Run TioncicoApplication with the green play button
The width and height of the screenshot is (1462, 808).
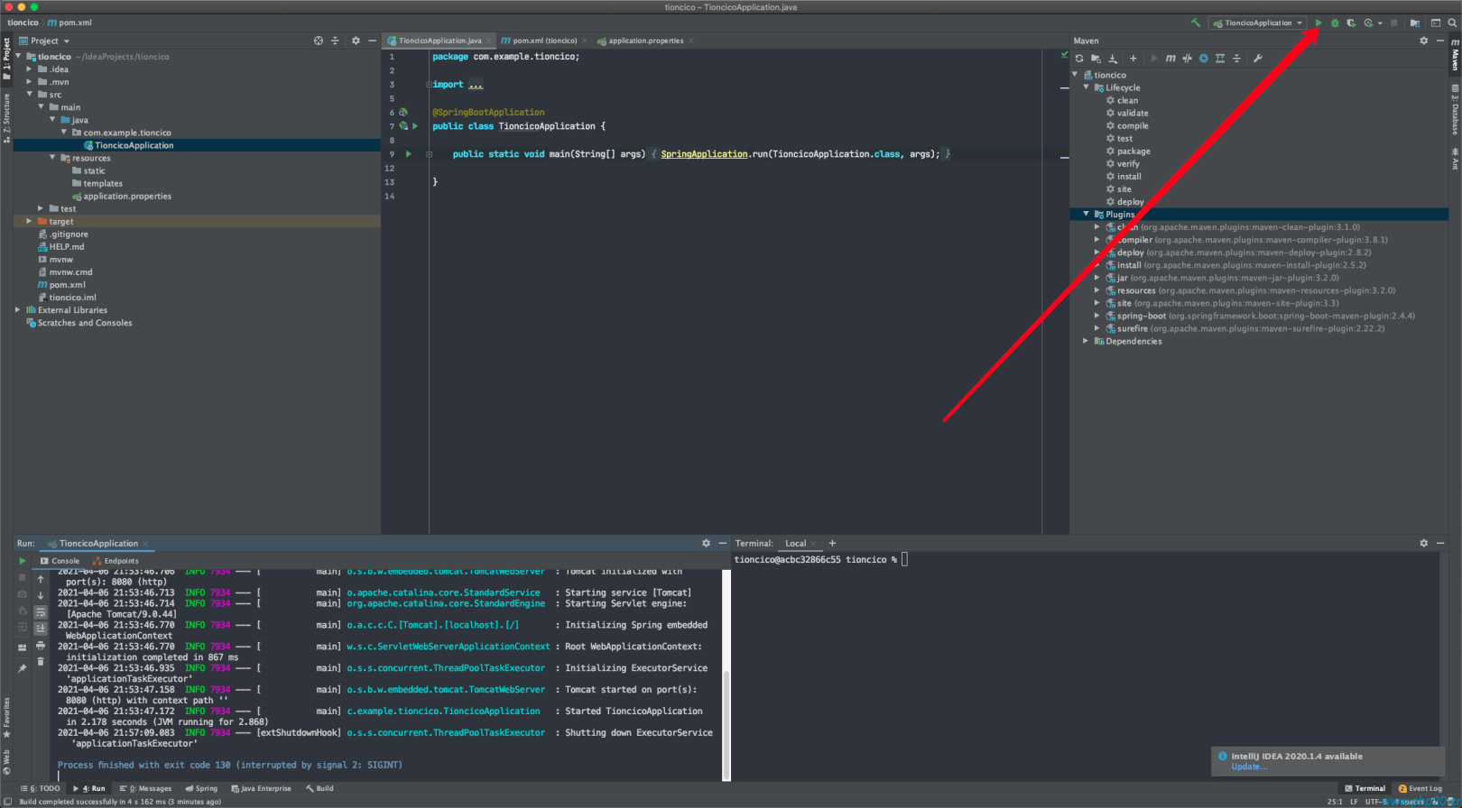(x=1319, y=23)
